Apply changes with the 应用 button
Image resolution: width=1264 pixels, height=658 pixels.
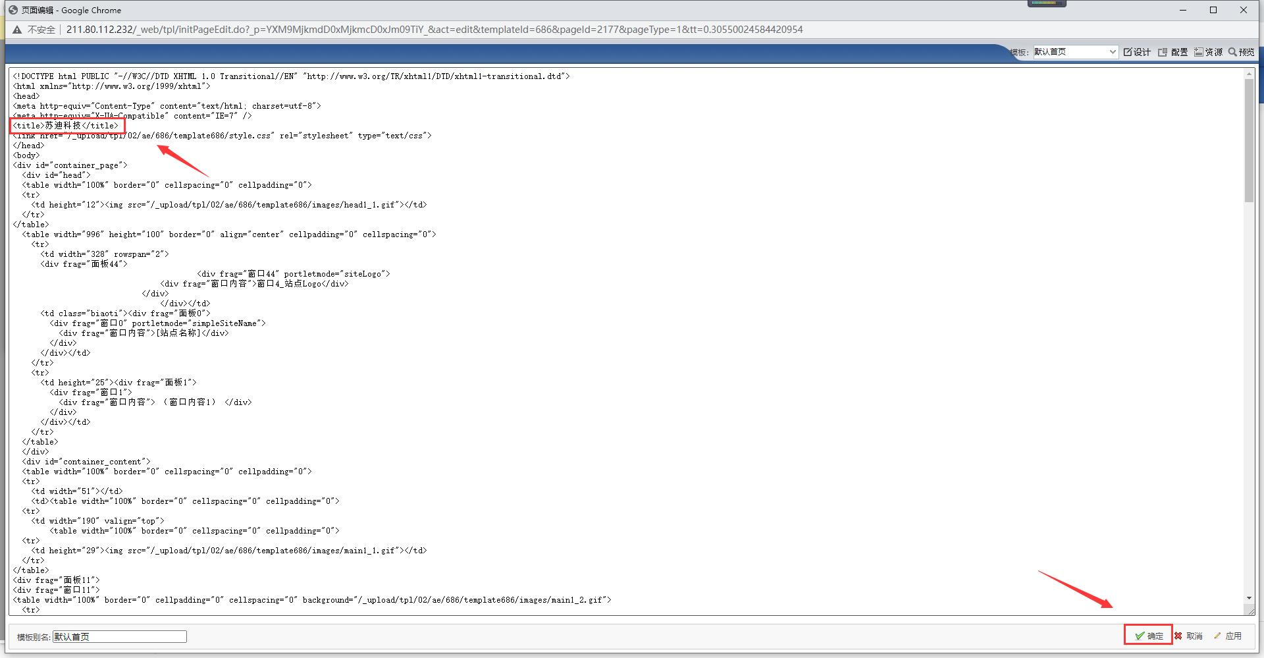pos(1228,636)
